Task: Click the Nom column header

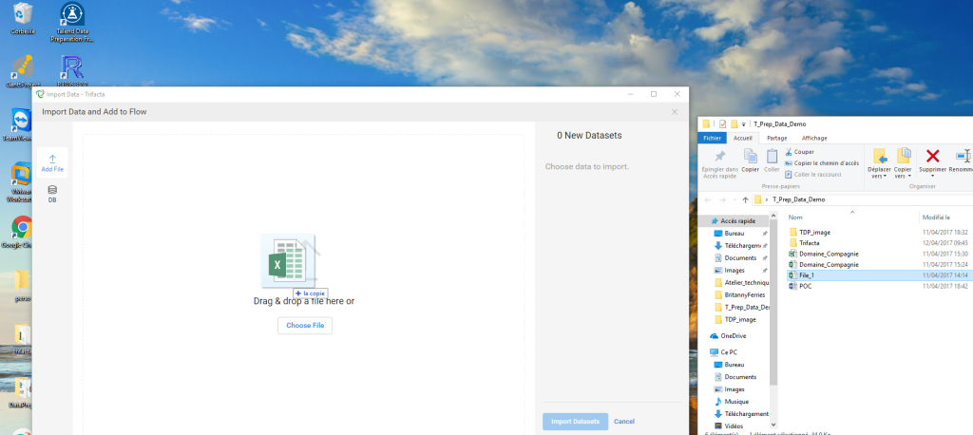Action: tap(796, 217)
